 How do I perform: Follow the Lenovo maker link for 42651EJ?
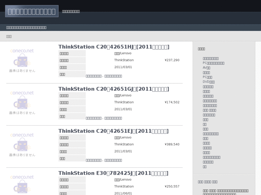pyautogui.click(x=123, y=138)
